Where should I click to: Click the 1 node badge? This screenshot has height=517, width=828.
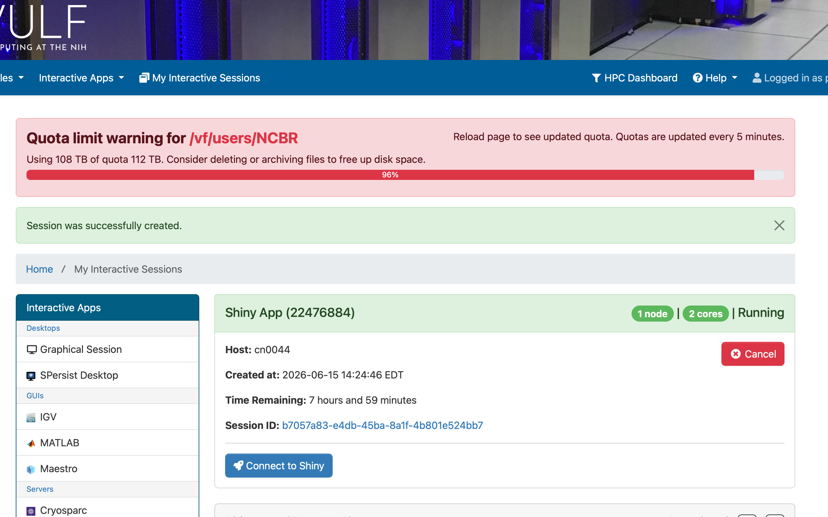(652, 313)
